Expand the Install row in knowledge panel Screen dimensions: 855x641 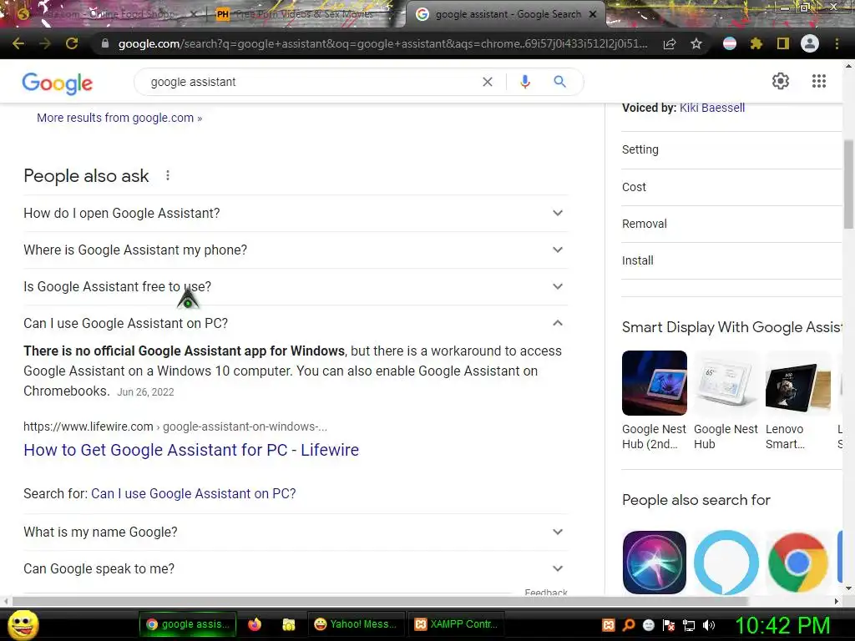731,260
